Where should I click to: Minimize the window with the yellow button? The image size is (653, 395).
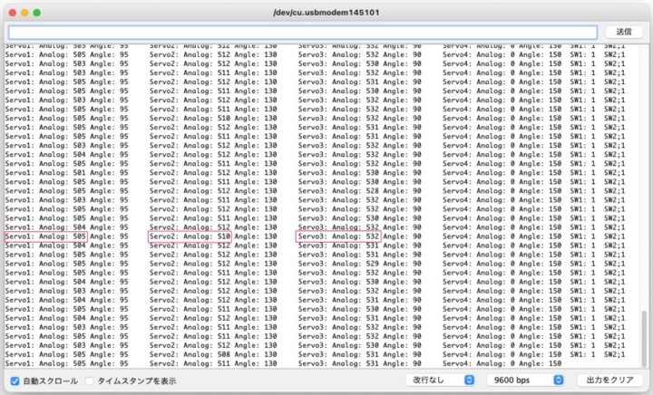(24, 14)
